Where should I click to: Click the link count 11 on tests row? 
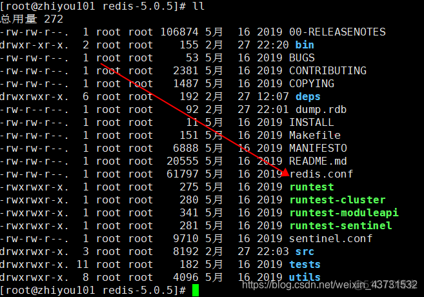[83, 264]
